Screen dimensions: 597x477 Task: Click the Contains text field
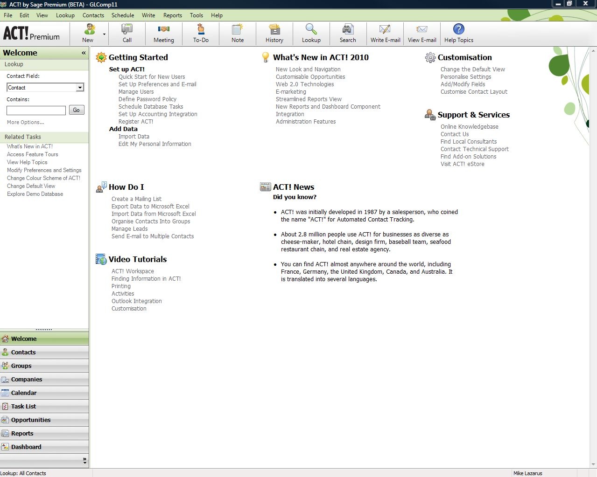(36, 111)
